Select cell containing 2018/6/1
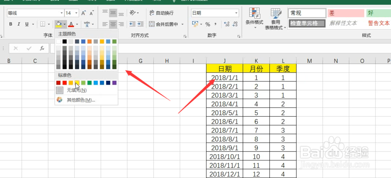 [225, 121]
